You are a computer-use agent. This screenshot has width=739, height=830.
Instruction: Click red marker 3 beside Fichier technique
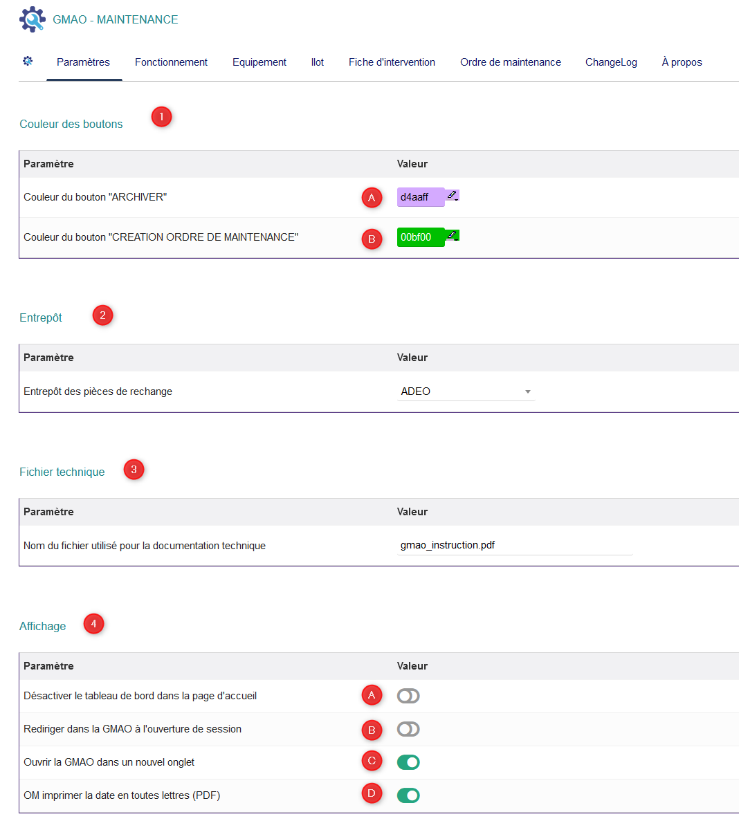click(x=134, y=470)
